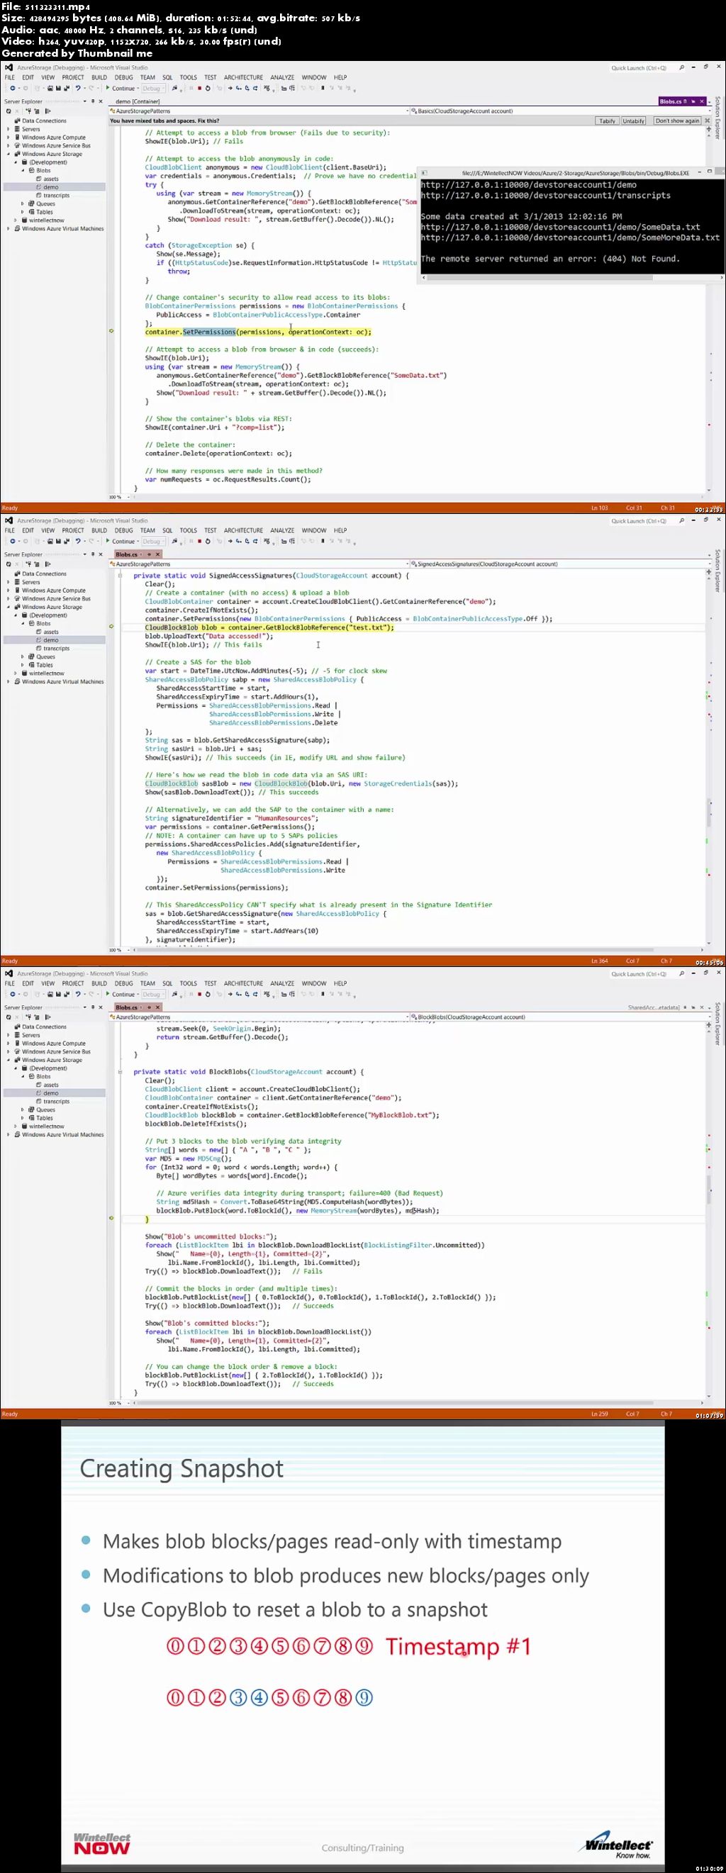This screenshot has height=1873, width=726.
Task: Click Refresh icon in Server Explorer, 00:22:53 frame
Action: pos(9,111)
